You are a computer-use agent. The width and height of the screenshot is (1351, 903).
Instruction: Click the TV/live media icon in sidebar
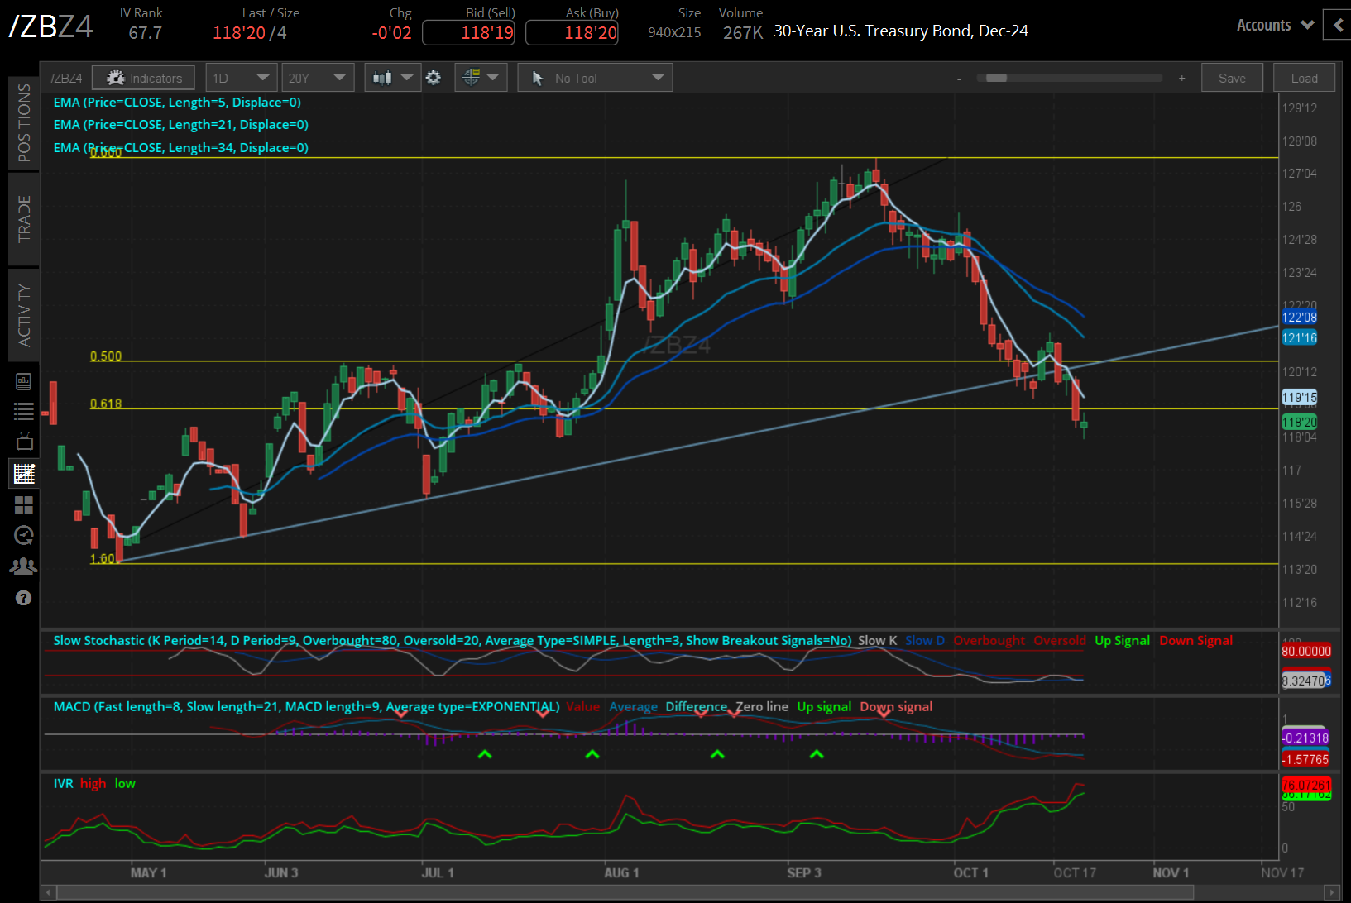[23, 441]
